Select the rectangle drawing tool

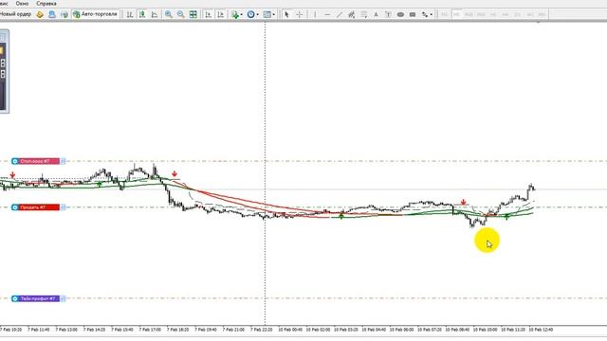413,14
